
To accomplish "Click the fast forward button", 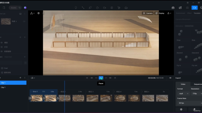I will click(110, 78).
